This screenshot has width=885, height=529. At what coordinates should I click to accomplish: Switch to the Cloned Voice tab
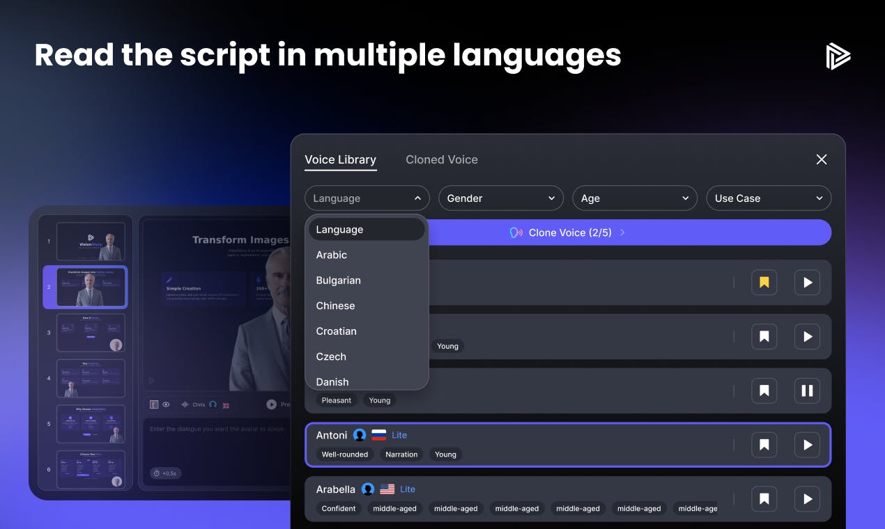click(442, 159)
